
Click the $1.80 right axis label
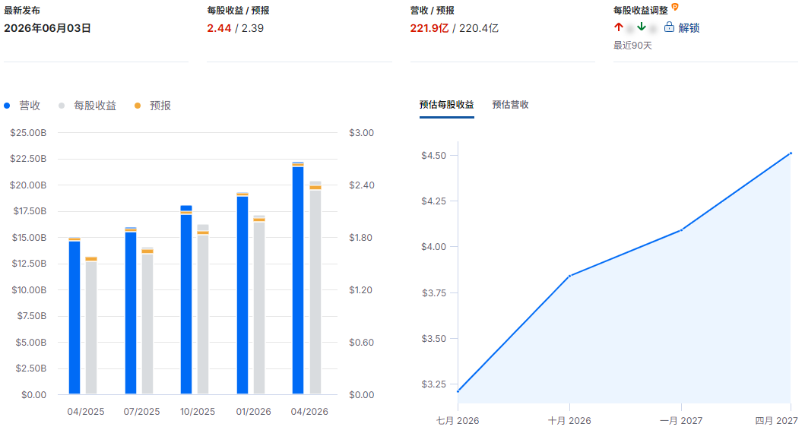[361, 238]
